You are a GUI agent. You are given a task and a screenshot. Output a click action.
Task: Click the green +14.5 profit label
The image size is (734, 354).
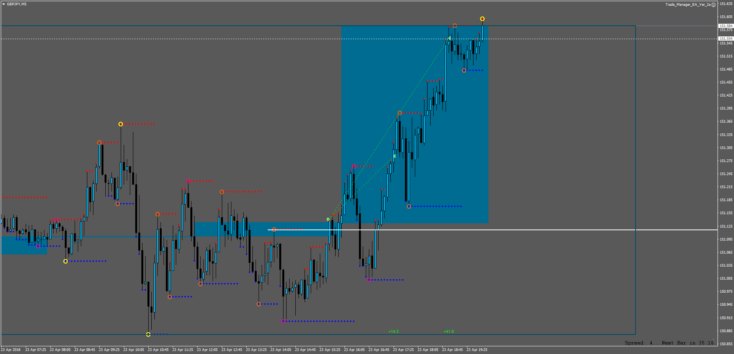393,332
